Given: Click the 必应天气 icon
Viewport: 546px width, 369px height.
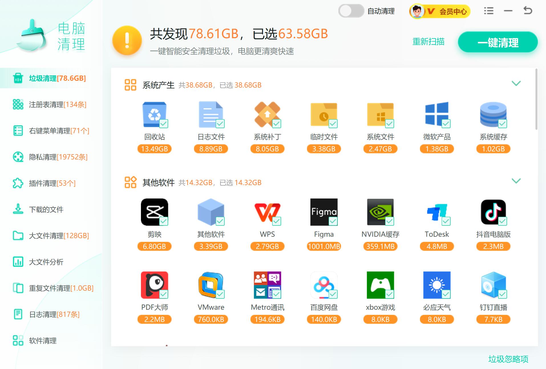Looking at the screenshot, I should tap(437, 285).
